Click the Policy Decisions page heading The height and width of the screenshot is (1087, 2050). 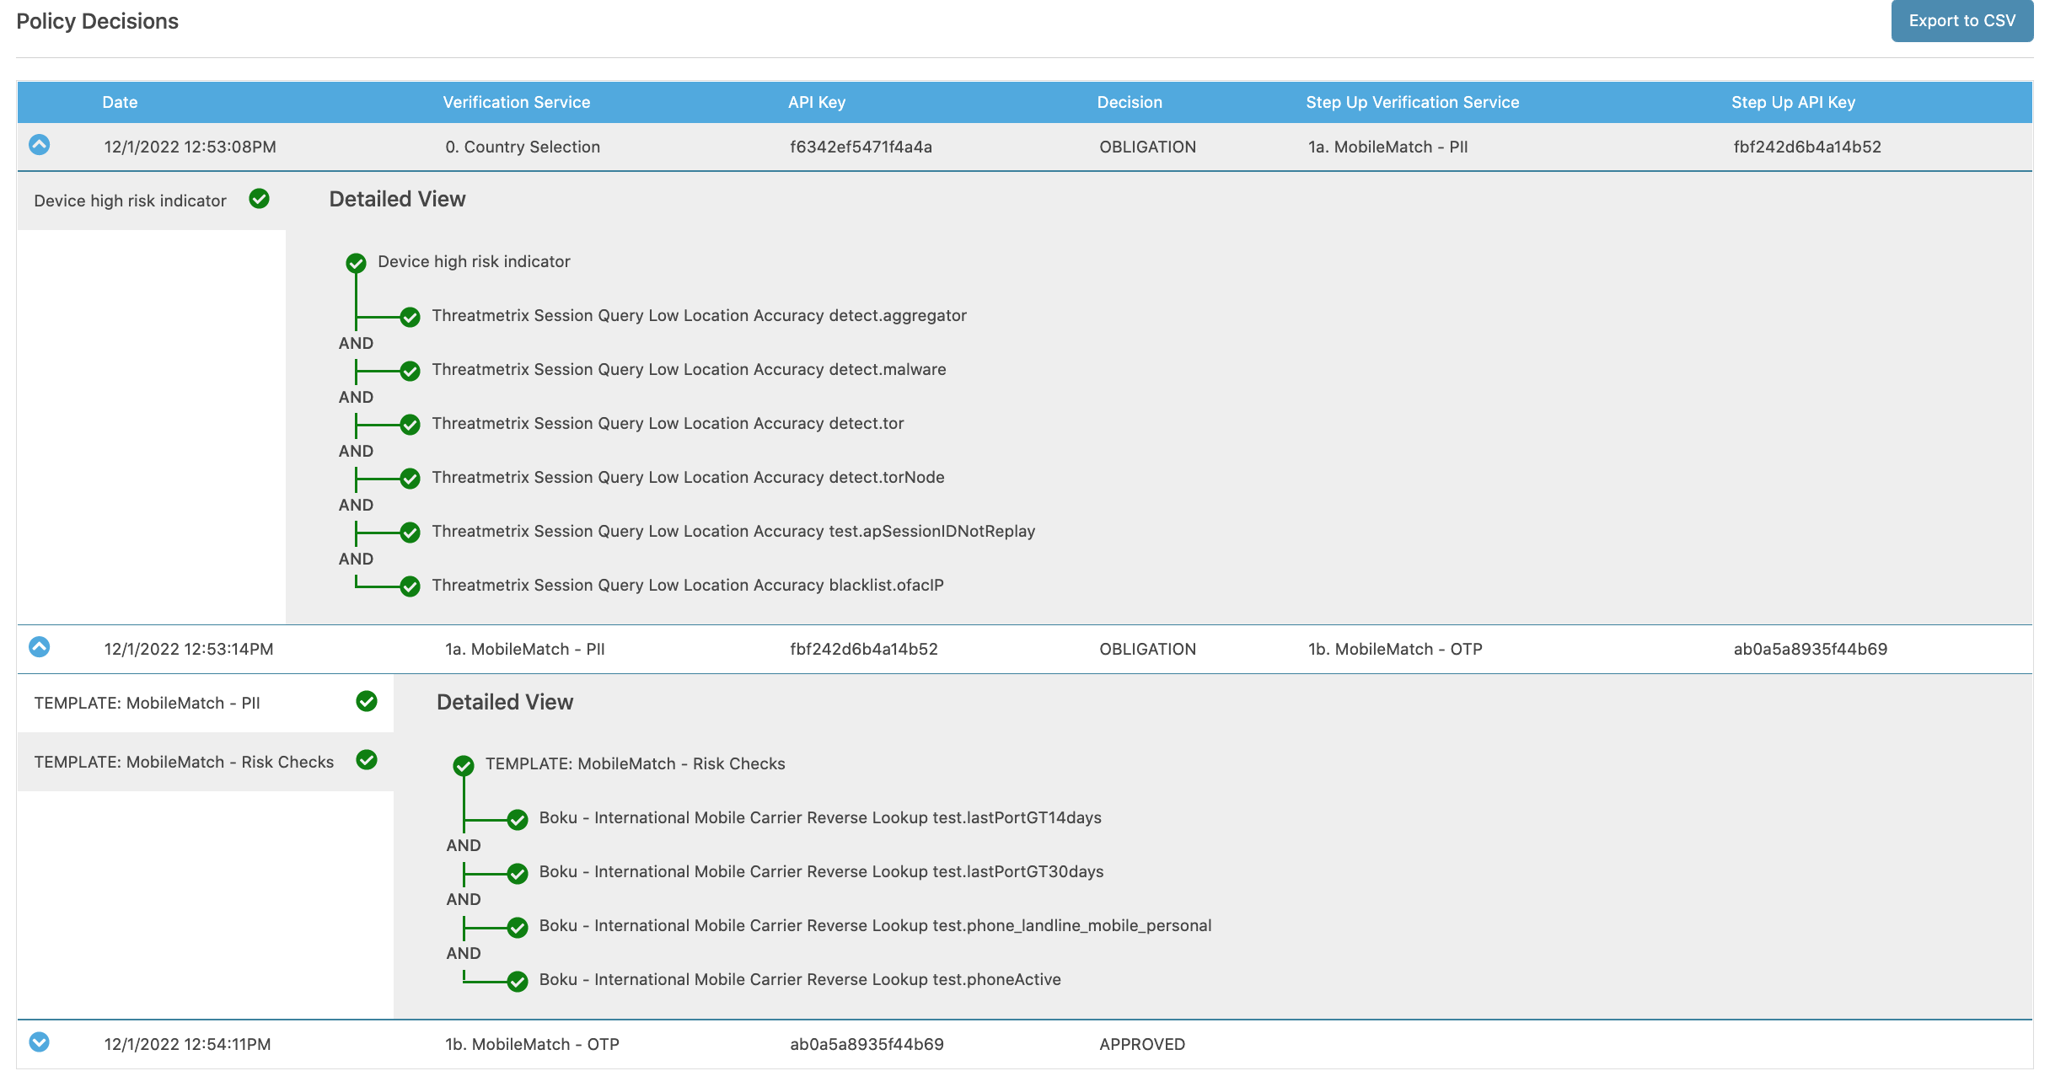pyautogui.click(x=97, y=21)
